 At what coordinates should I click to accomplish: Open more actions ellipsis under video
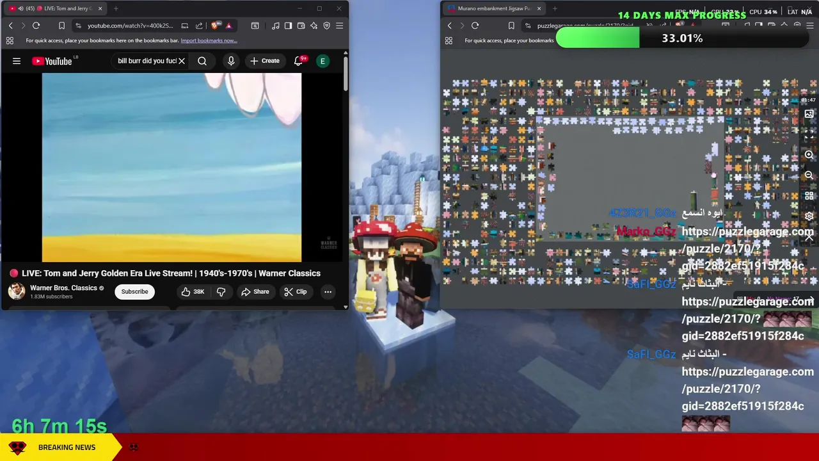pos(328,292)
